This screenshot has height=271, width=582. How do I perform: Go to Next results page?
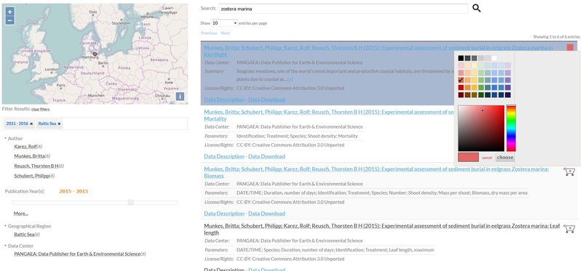click(226, 33)
